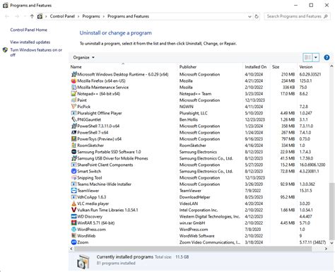Click Programs and Features breadcrumb
The height and width of the screenshot is (272, 335).
(x=128, y=16)
